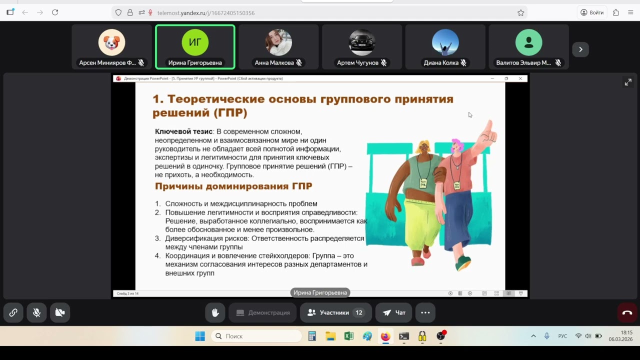
Task: Open Excel from the taskbar
Action: [x=349, y=336]
